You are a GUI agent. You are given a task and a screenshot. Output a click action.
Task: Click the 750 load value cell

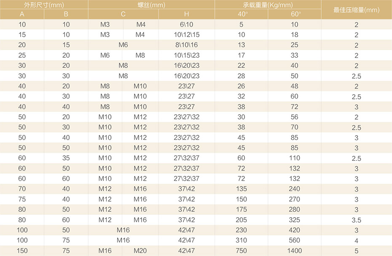click(x=241, y=251)
